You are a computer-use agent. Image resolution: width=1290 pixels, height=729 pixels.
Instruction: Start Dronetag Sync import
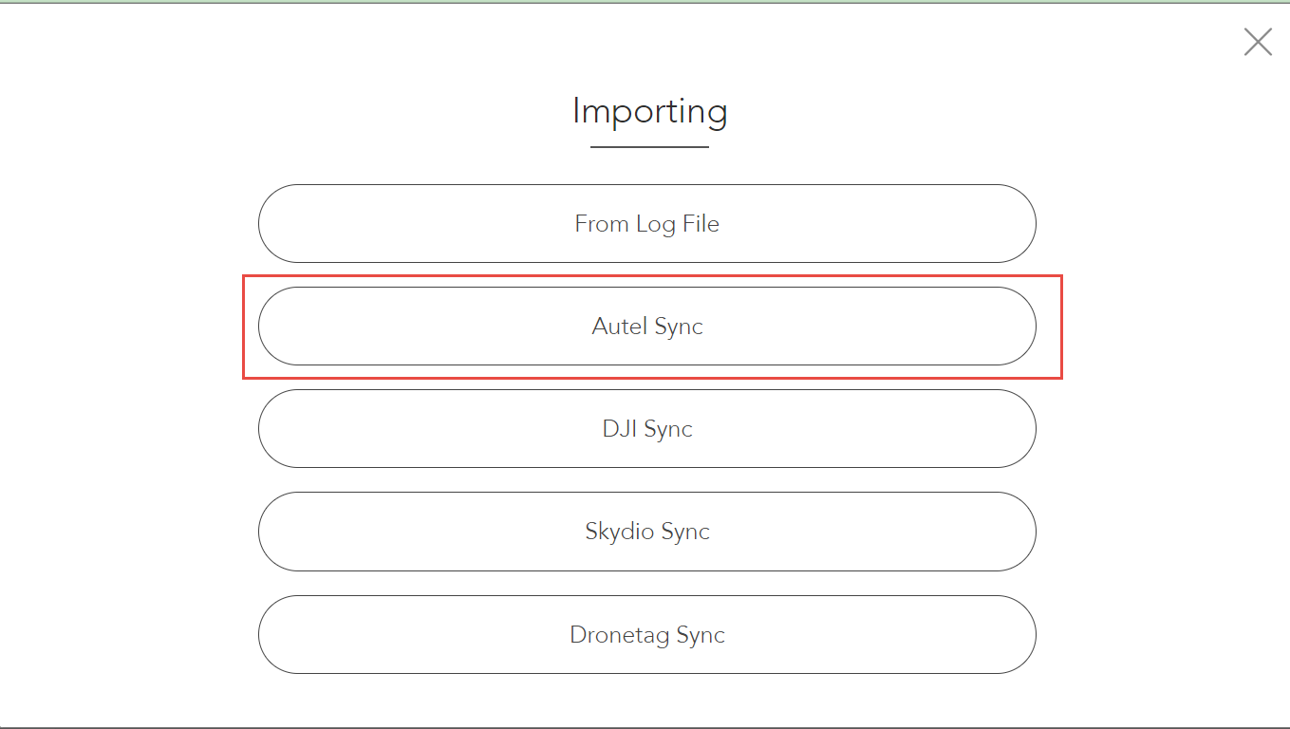(x=646, y=635)
